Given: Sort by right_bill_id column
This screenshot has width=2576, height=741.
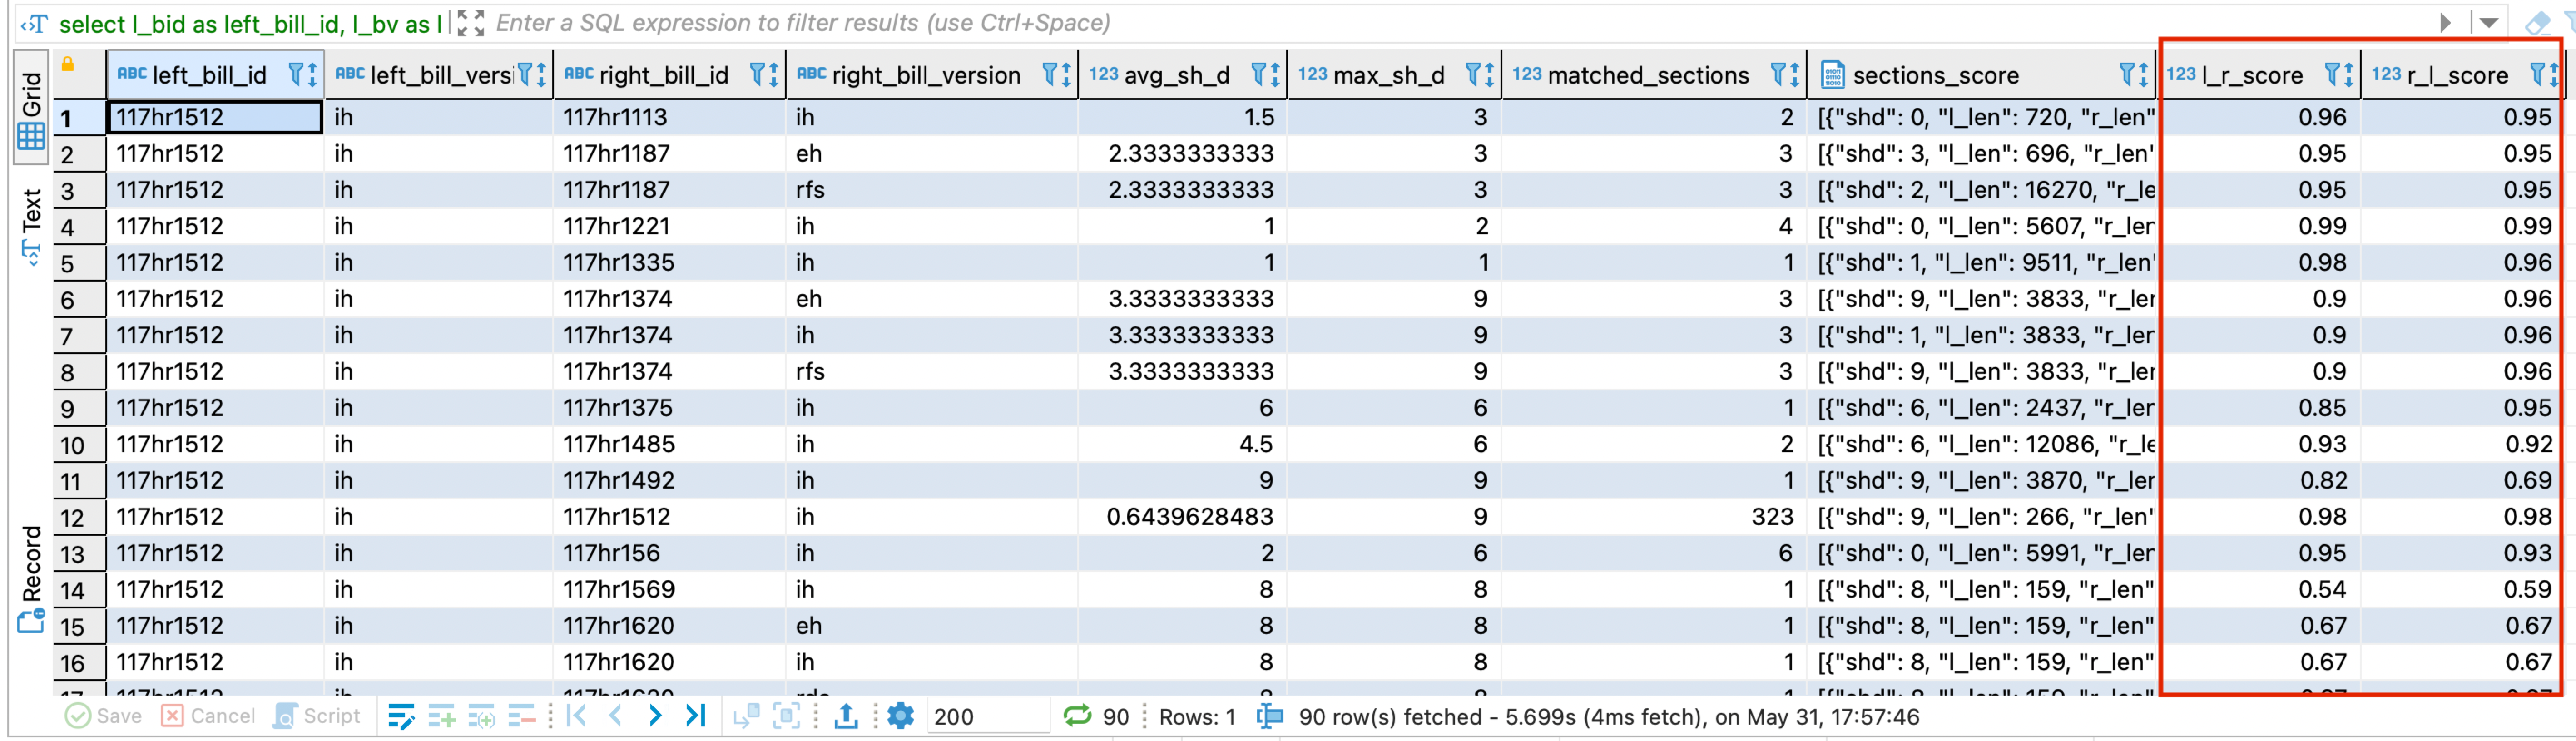Looking at the screenshot, I should (773, 75).
